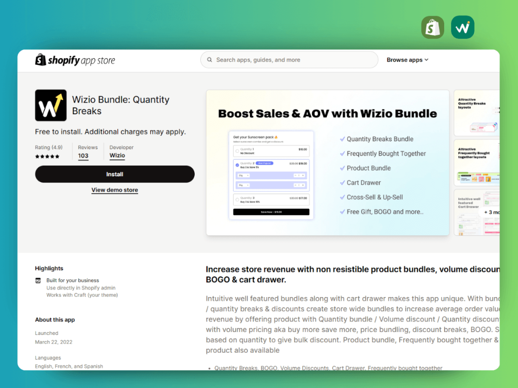
Task: Open the Attractive Quantity Breaks layouts thumbnail
Action: click(x=477, y=113)
